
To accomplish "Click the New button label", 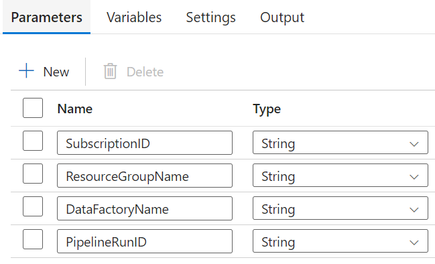I will tap(56, 72).
